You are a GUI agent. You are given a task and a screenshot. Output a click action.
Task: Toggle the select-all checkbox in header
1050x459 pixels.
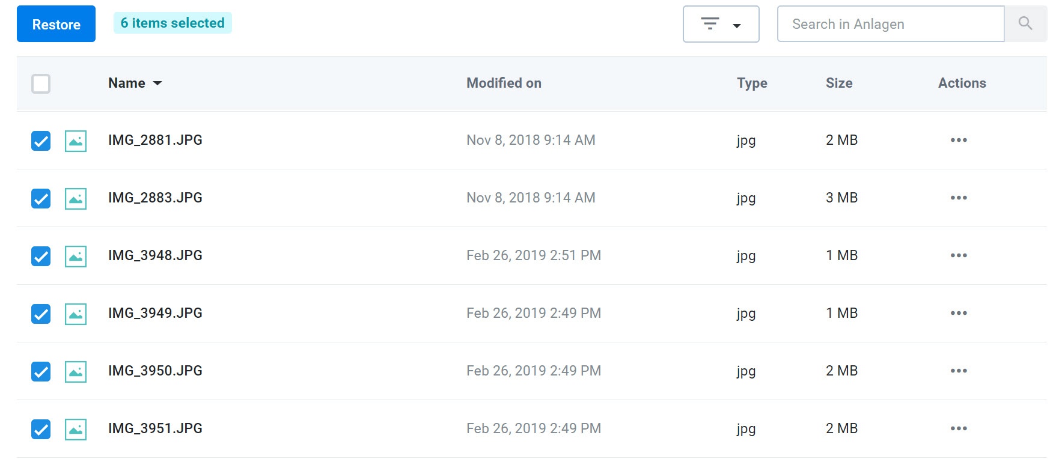41,84
